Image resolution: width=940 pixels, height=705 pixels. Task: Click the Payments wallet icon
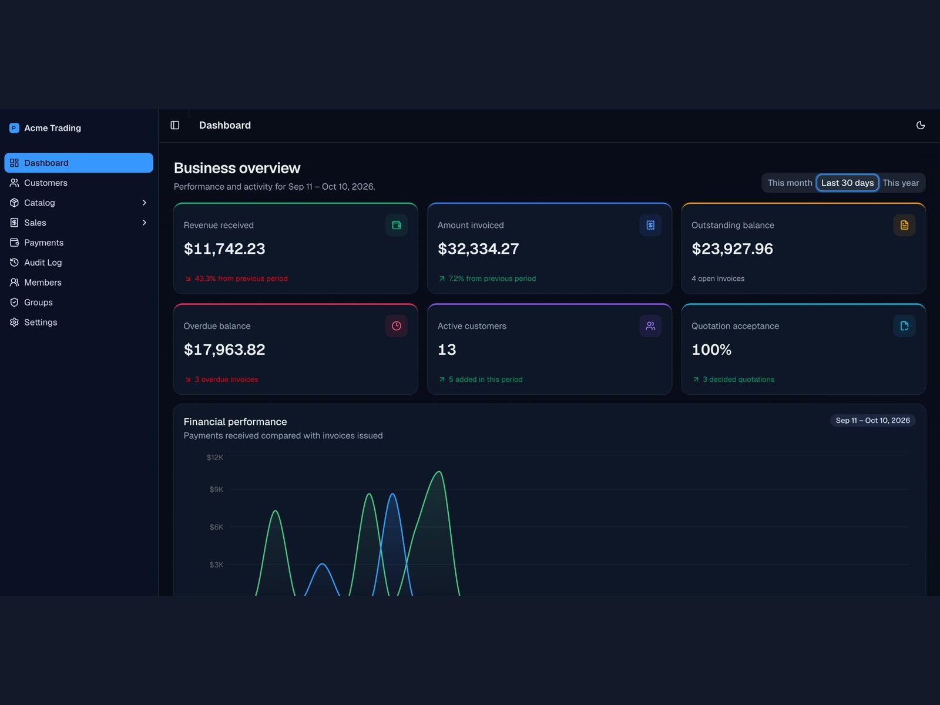coord(15,243)
